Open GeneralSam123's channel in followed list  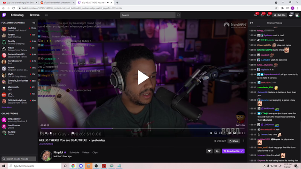coord(19,55)
